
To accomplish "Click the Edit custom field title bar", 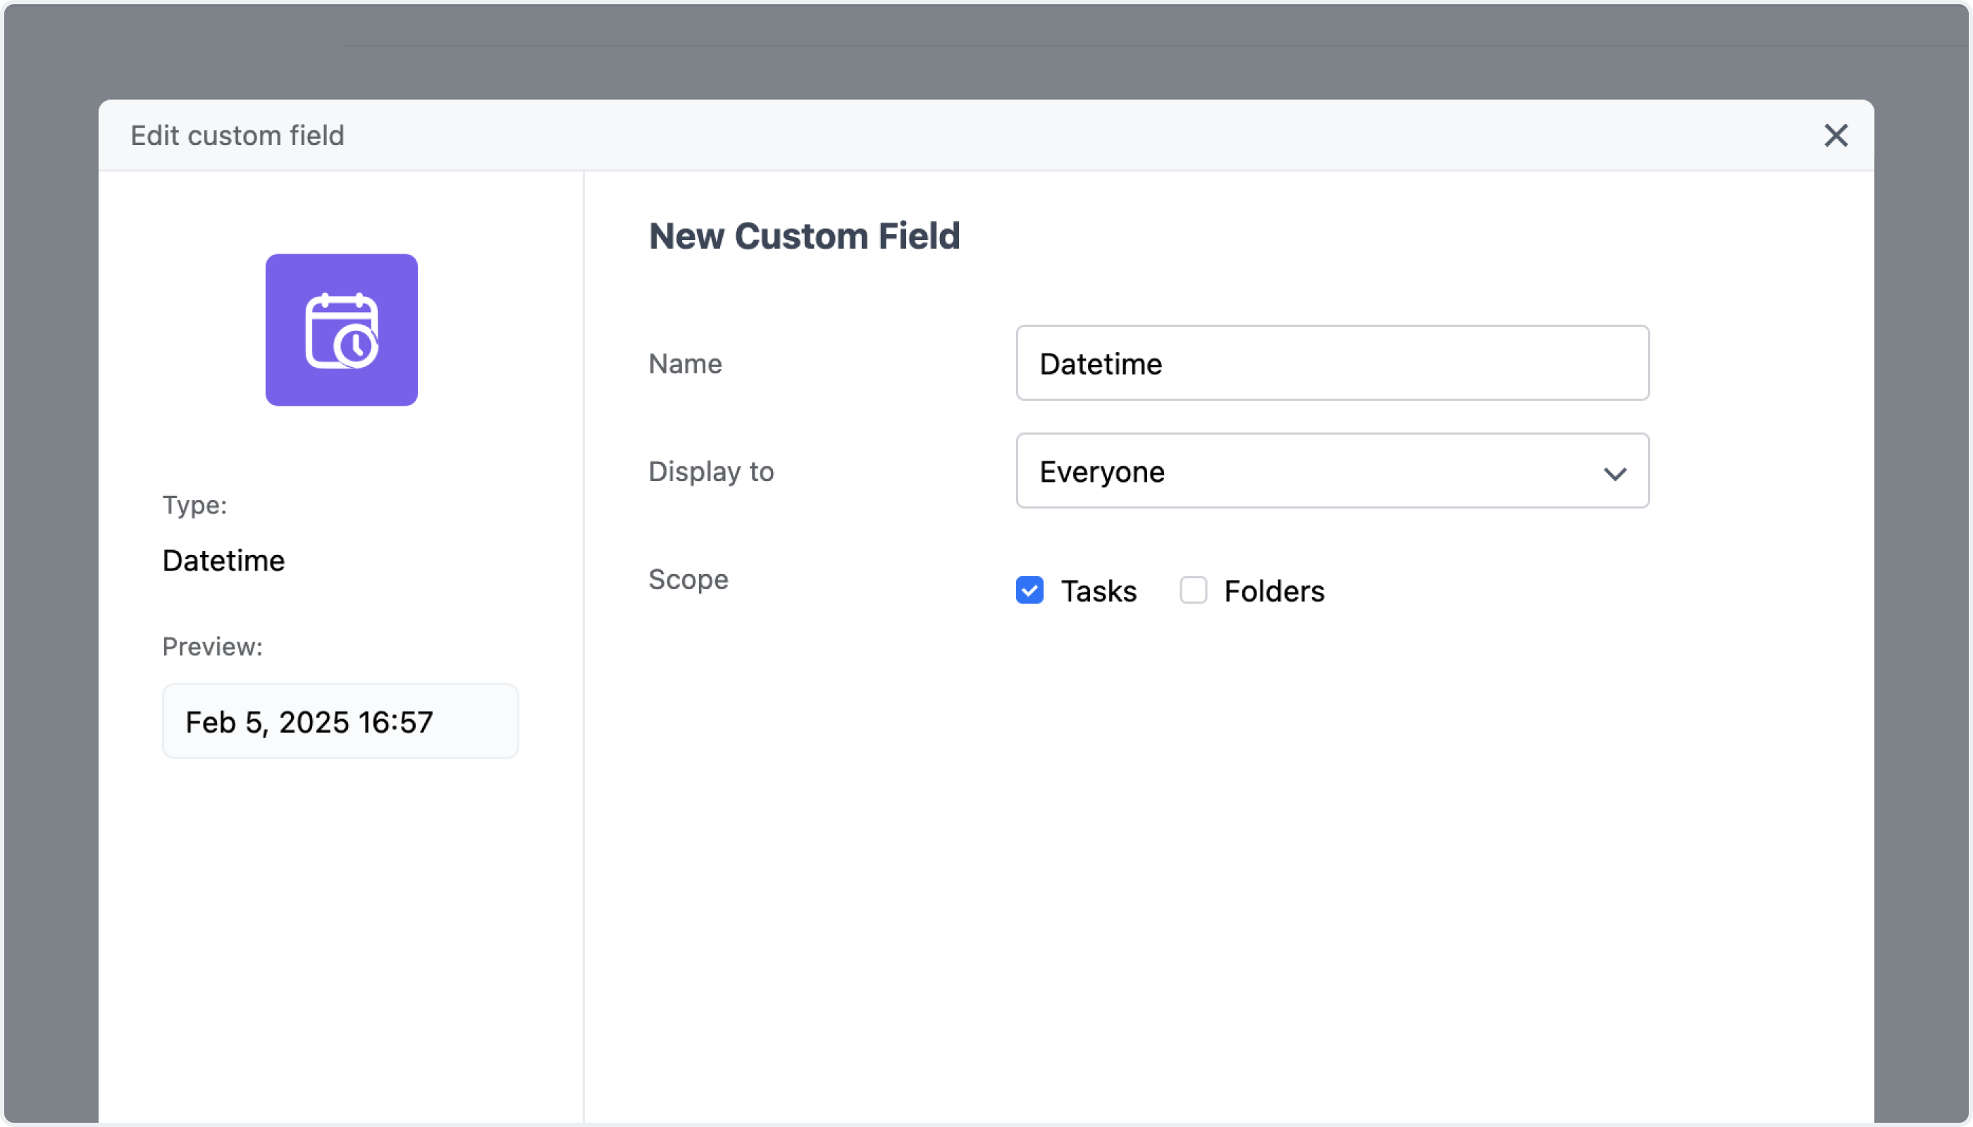I will coord(986,135).
